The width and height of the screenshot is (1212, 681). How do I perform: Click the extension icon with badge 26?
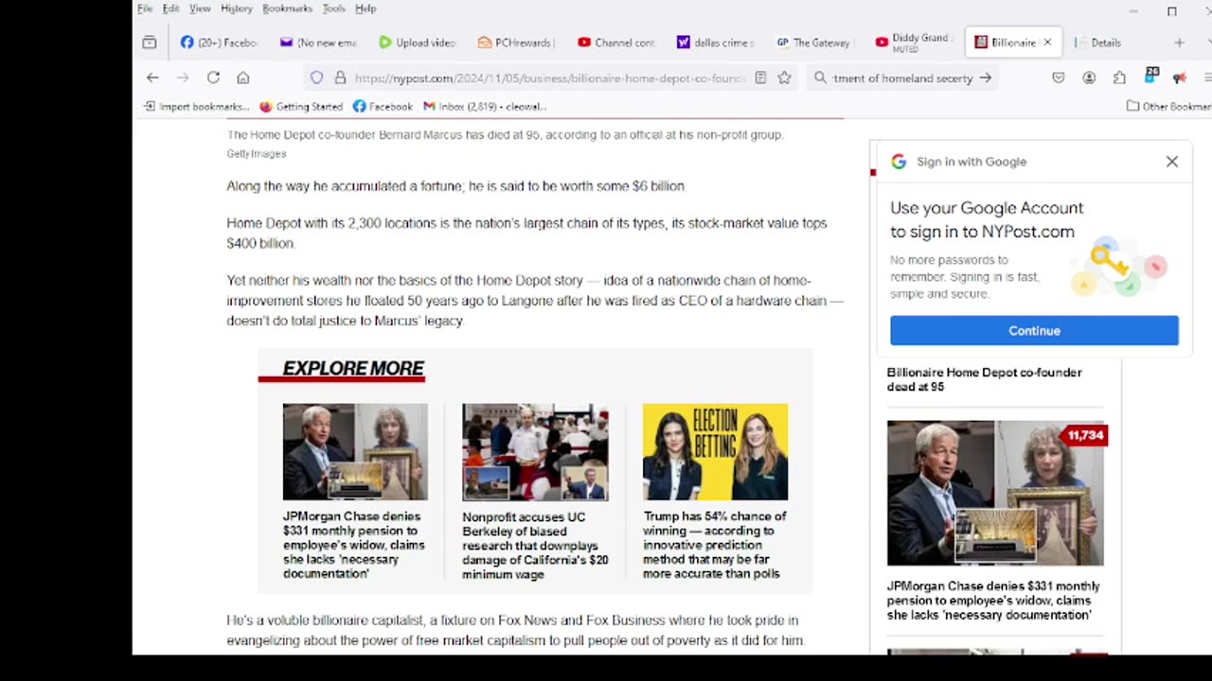(1151, 76)
